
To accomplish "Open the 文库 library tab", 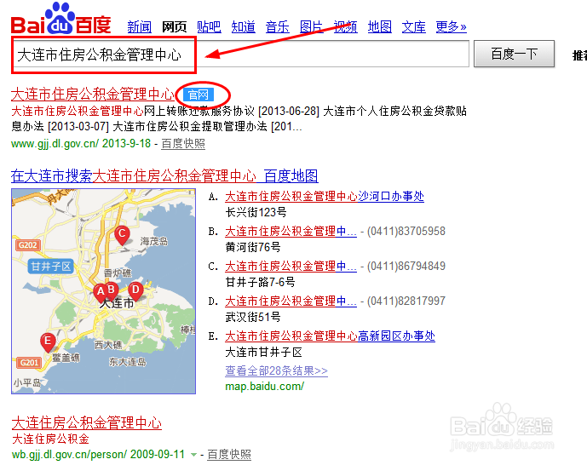I will [414, 27].
